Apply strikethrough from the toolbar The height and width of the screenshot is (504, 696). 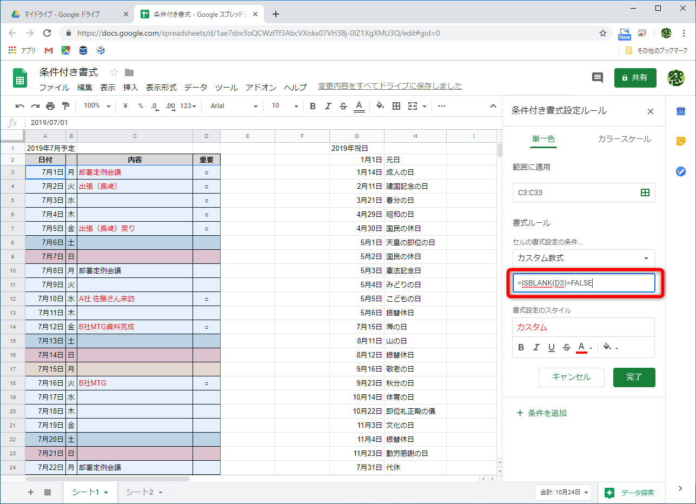343,105
